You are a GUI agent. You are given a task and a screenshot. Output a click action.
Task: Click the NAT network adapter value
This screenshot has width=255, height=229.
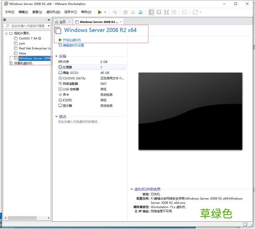coord(104,84)
